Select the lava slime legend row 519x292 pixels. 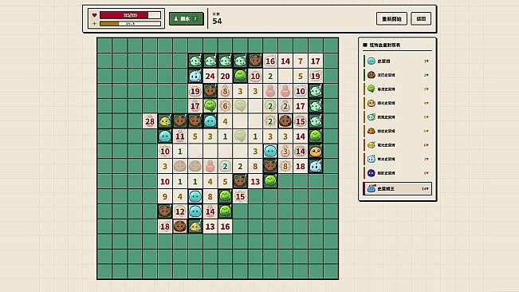(x=398, y=131)
